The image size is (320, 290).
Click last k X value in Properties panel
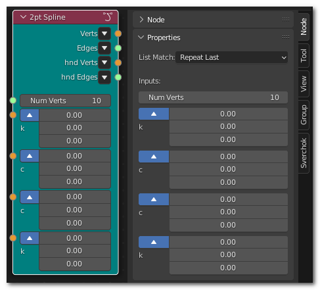tap(229, 242)
